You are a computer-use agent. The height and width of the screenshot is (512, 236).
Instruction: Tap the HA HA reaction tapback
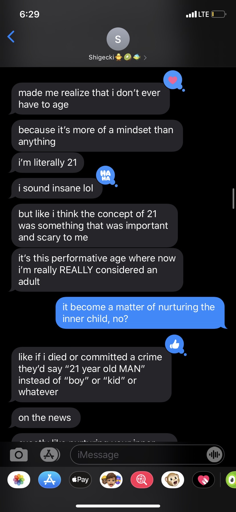(x=105, y=175)
